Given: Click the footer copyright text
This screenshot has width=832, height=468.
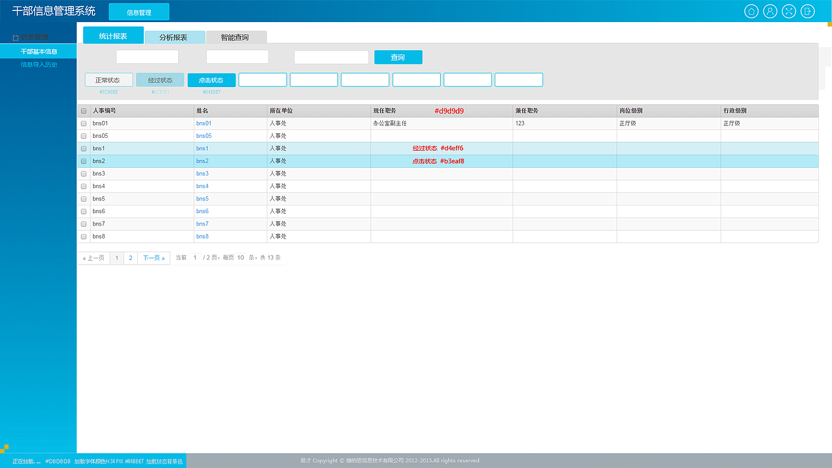Looking at the screenshot, I should coord(390,461).
